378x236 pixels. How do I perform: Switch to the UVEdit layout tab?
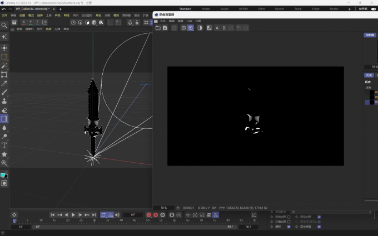(x=243, y=9)
